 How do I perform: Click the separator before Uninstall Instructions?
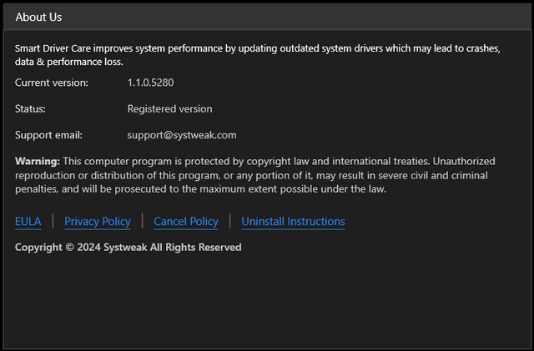[229, 221]
